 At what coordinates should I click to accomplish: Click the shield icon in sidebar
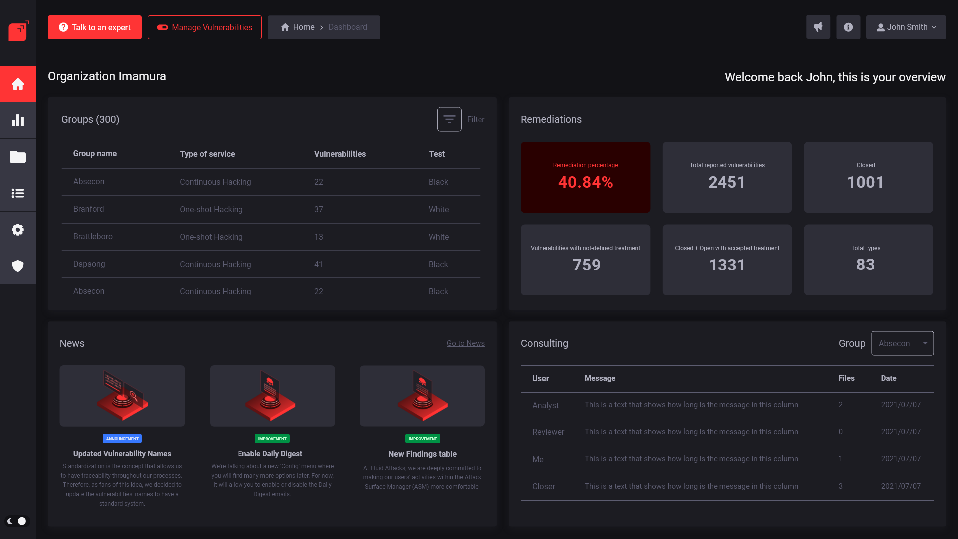(x=18, y=266)
